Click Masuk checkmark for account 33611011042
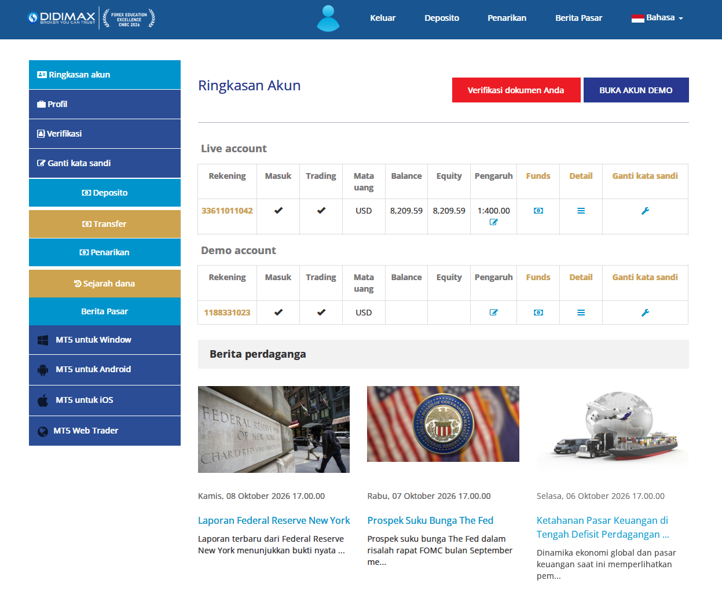The image size is (722, 606). point(278,211)
